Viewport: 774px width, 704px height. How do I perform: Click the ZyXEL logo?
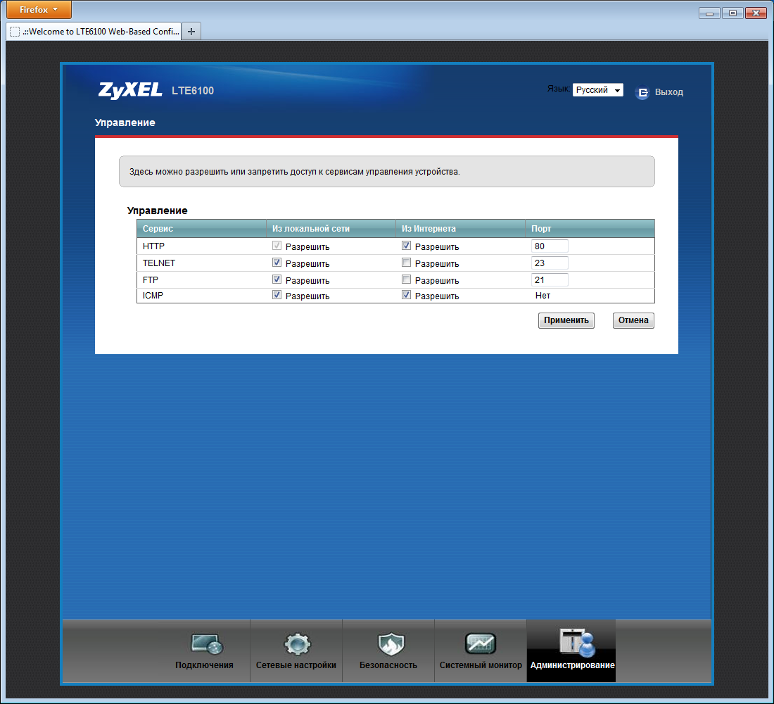pos(130,90)
